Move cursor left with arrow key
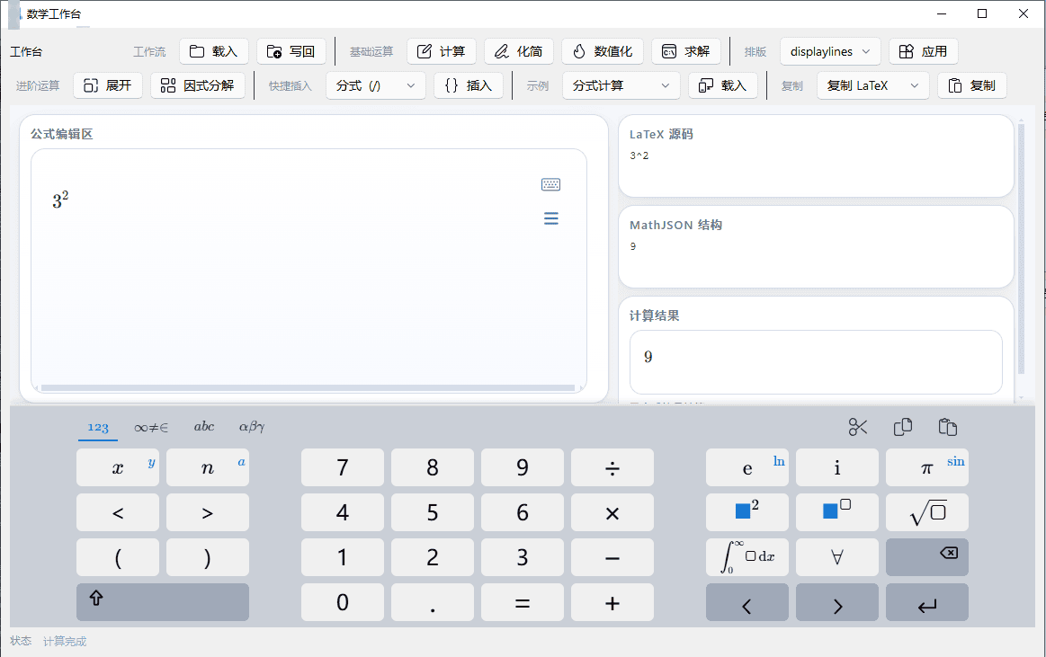Viewport: 1046px width, 657px height. coord(747,602)
